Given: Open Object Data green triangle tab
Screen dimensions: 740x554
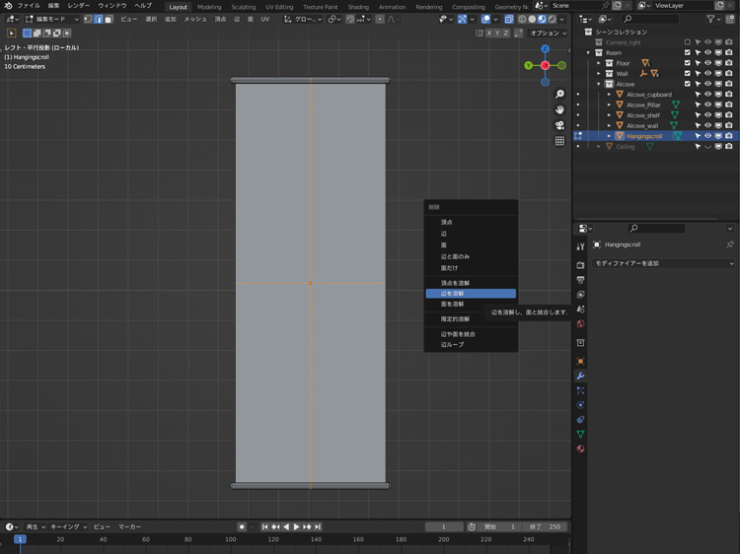Looking at the screenshot, I should click(580, 434).
